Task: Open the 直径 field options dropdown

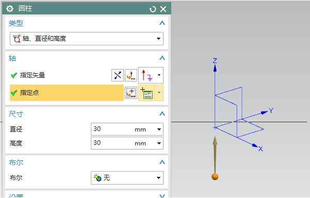Action: pyautogui.click(x=159, y=129)
